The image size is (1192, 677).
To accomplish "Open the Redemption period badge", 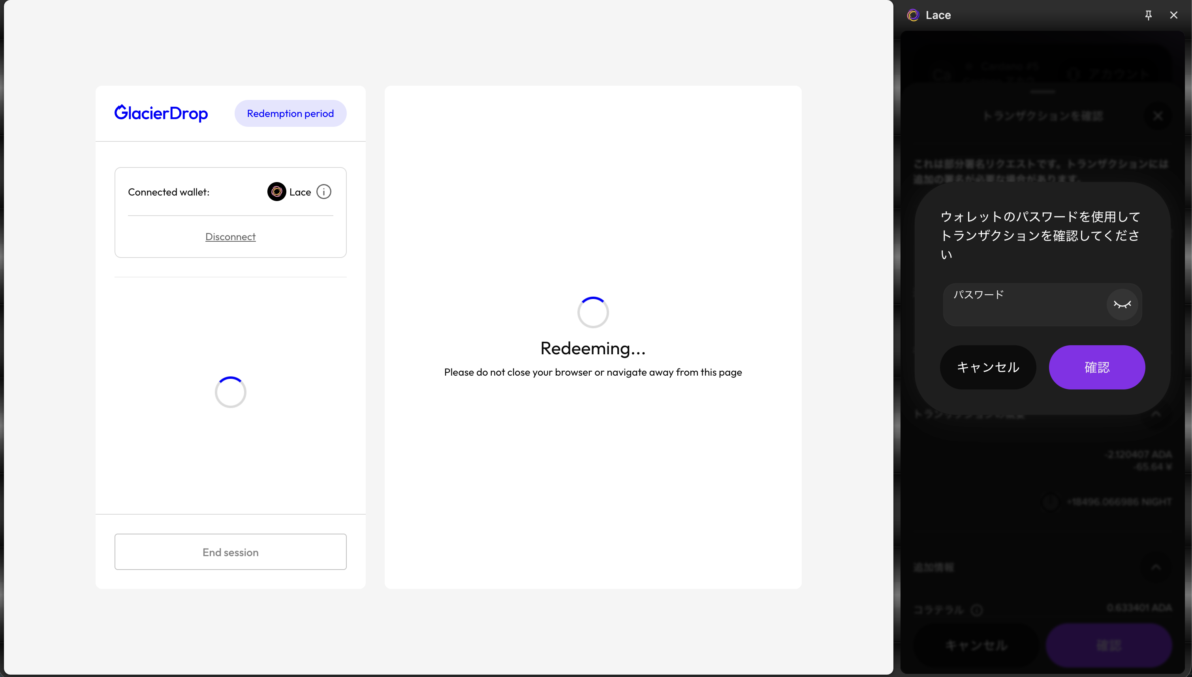I will pos(290,113).
